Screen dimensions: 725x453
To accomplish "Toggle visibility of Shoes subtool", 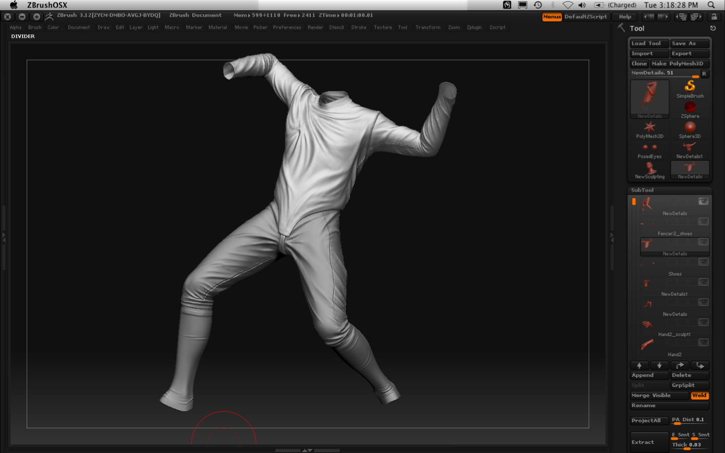I will pyautogui.click(x=703, y=262).
